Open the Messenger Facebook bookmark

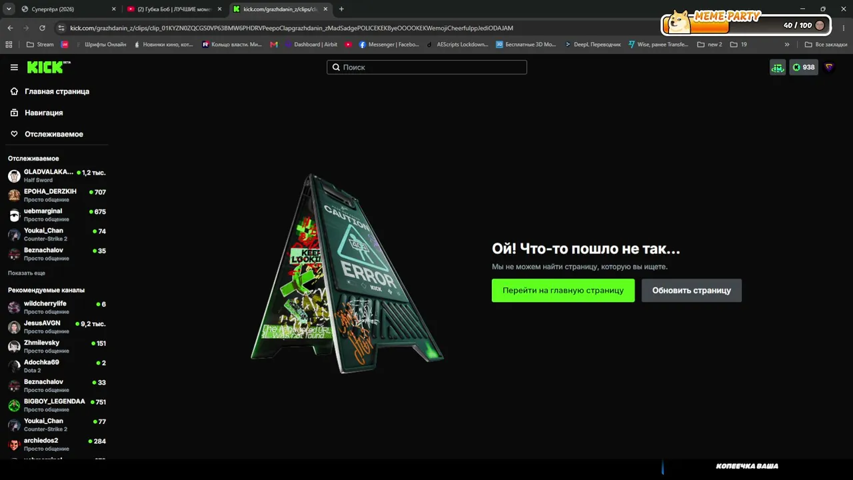(389, 45)
